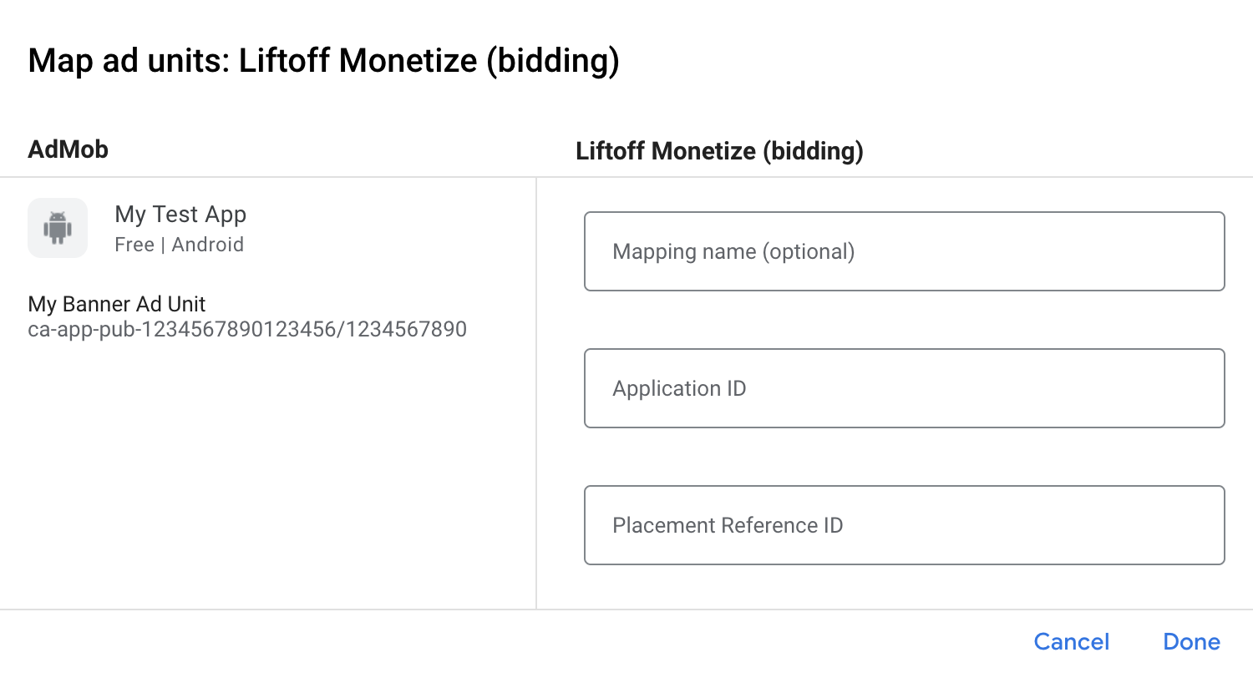The height and width of the screenshot is (698, 1253).
Task: Click the pipe separator between Free and Android
Action: click(x=163, y=245)
